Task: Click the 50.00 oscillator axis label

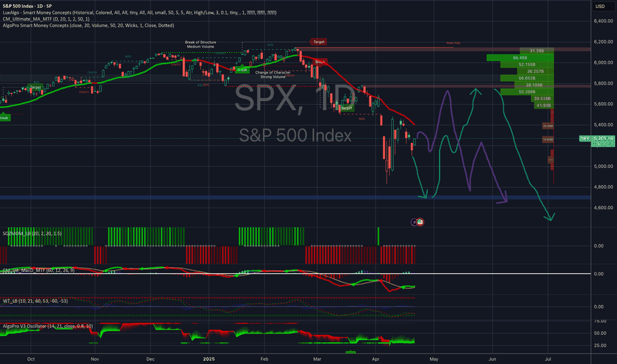Action: [x=600, y=334]
